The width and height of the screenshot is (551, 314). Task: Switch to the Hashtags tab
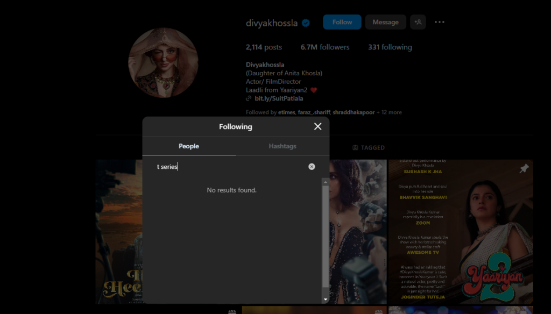282,146
